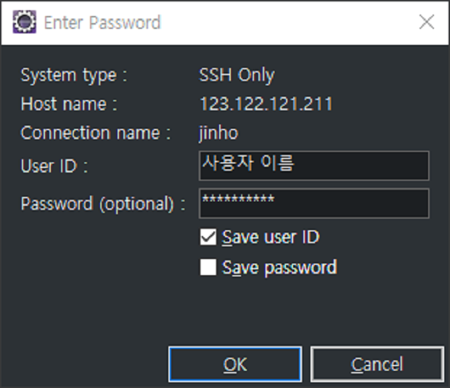Focus the User ID text field
Screen dimensions: 450x388
click(314, 165)
